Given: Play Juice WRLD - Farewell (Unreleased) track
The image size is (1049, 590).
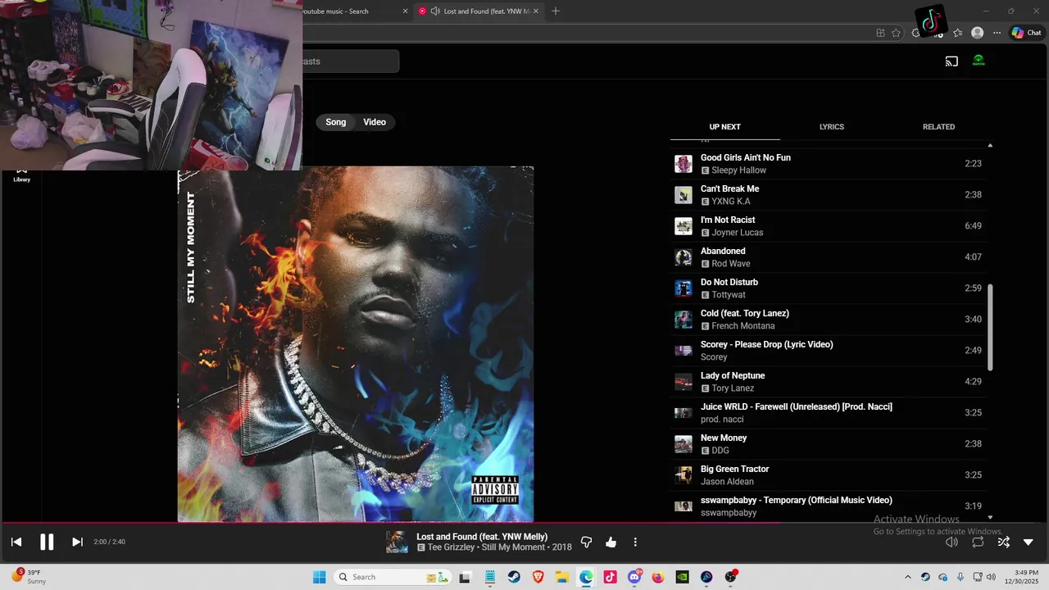Looking at the screenshot, I should click(828, 413).
